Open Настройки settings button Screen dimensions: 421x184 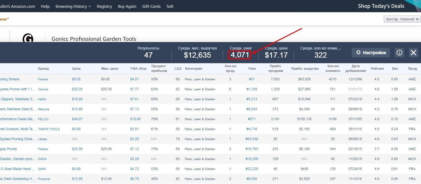(x=371, y=53)
